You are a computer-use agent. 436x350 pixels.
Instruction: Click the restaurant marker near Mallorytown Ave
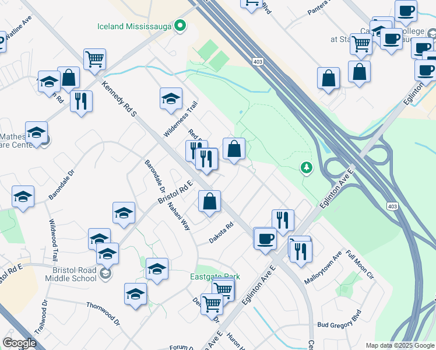(x=301, y=254)
